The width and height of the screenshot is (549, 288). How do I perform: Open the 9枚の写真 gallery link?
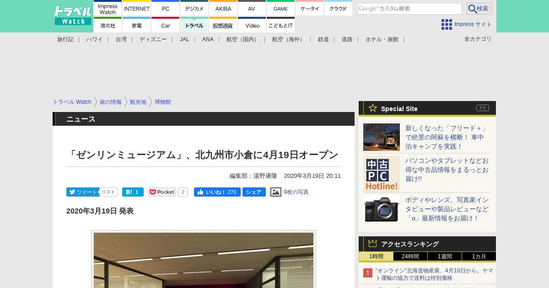click(296, 192)
